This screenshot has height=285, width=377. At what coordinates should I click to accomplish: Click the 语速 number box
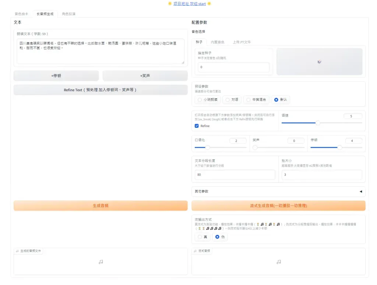coord(353,116)
